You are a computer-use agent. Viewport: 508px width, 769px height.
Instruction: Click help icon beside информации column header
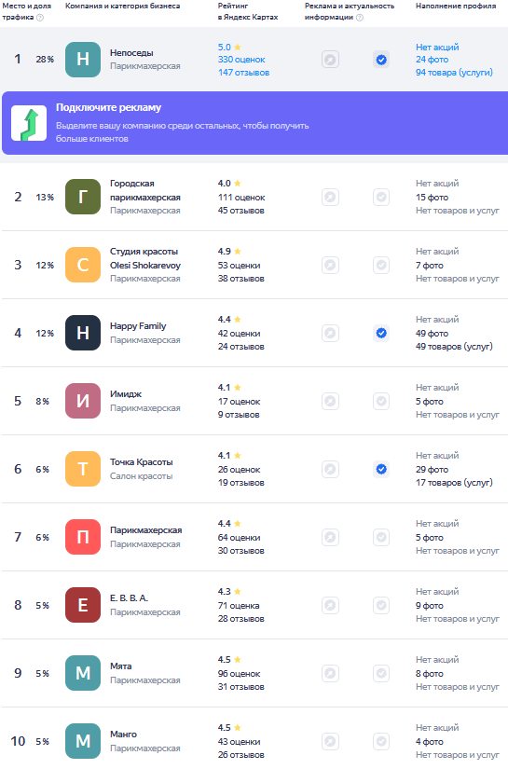(x=360, y=17)
